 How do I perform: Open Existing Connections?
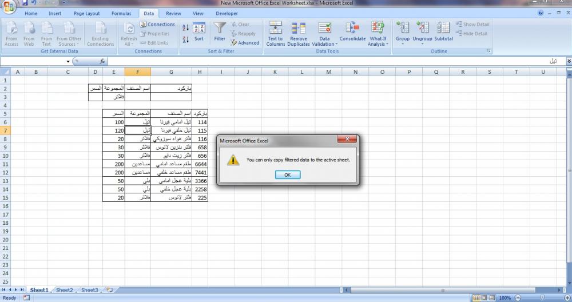click(100, 34)
